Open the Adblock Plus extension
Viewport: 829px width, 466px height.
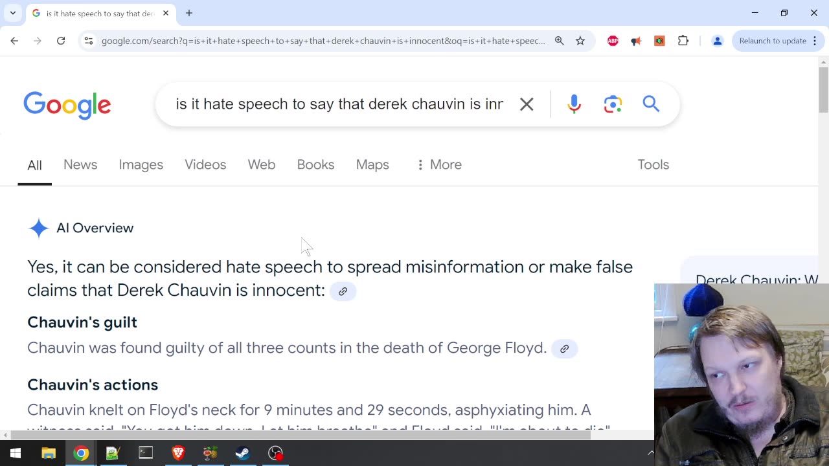pyautogui.click(x=613, y=41)
